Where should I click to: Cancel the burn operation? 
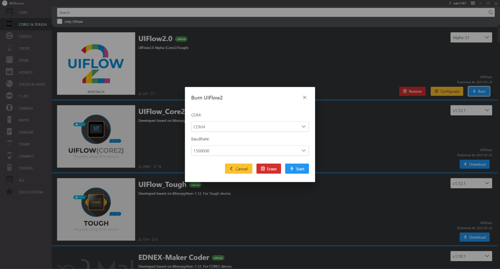click(239, 168)
